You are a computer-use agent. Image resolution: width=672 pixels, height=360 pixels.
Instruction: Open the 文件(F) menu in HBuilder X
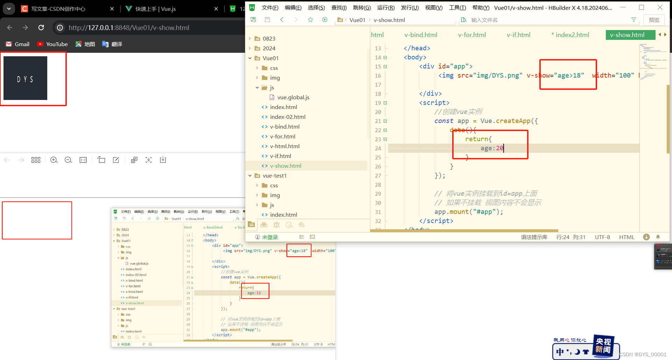270,8
